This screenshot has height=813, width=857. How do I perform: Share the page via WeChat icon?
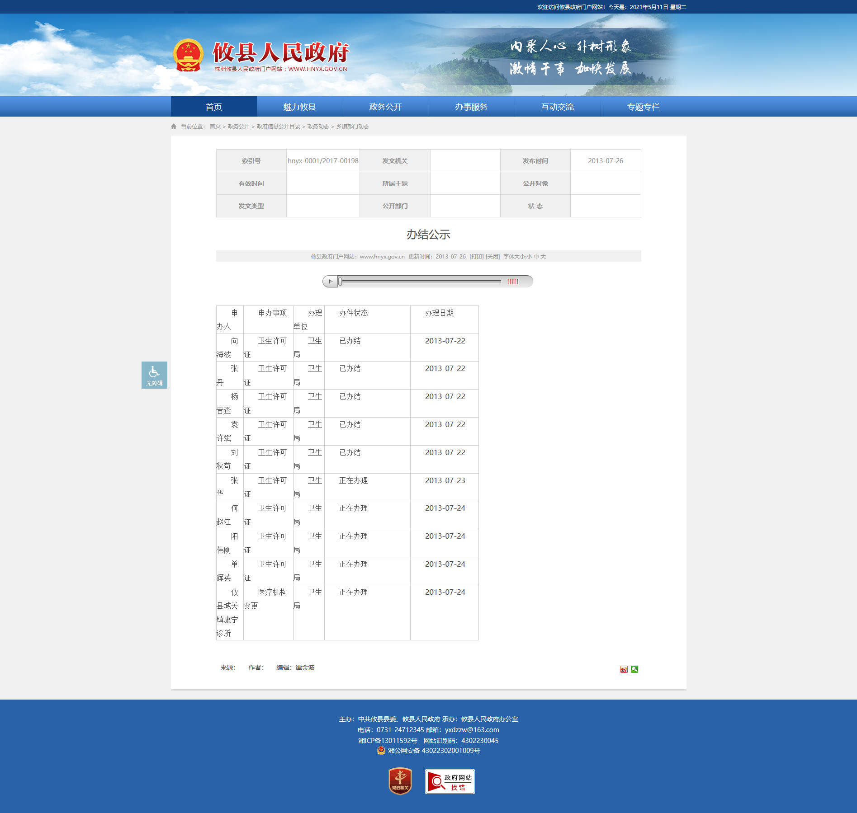(634, 669)
